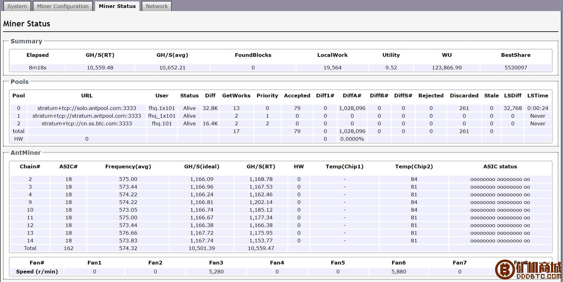
Task: Click the Rejected column header
Action: [431, 96]
